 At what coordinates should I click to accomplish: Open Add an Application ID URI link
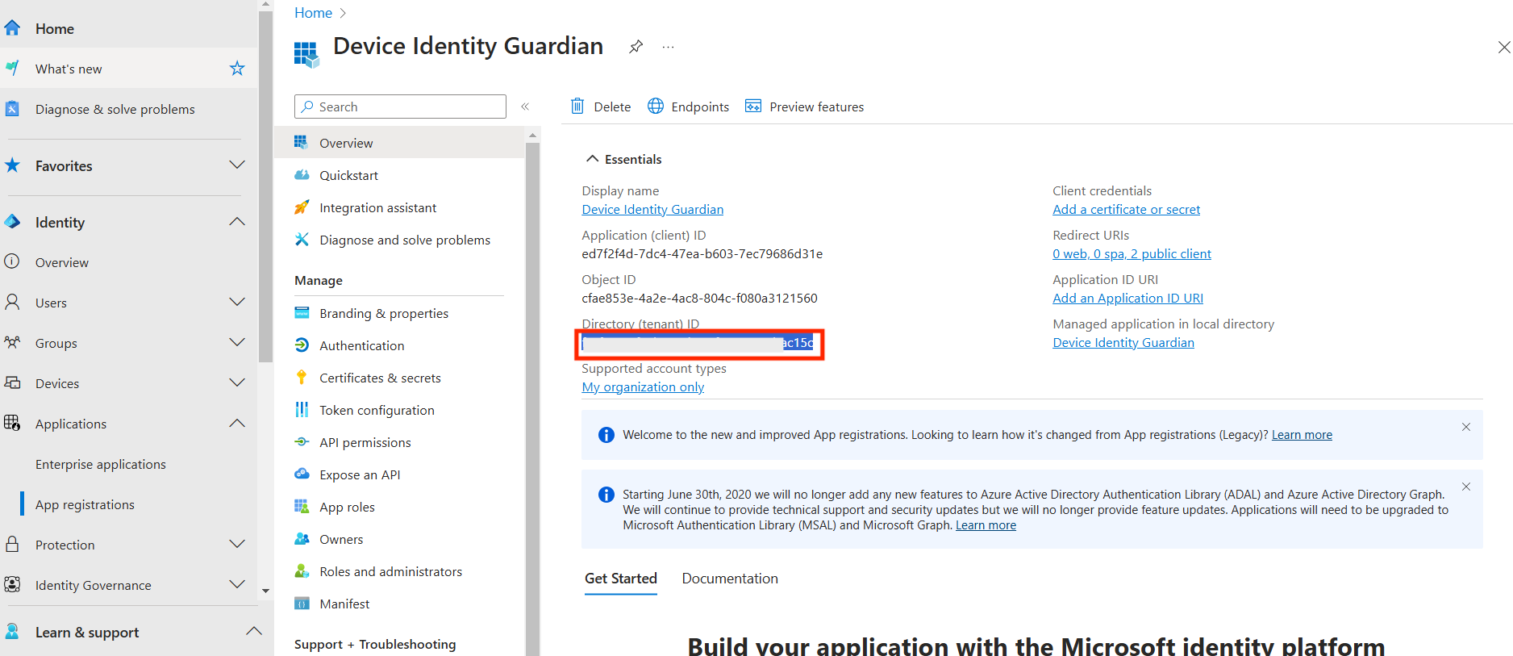1127,299
